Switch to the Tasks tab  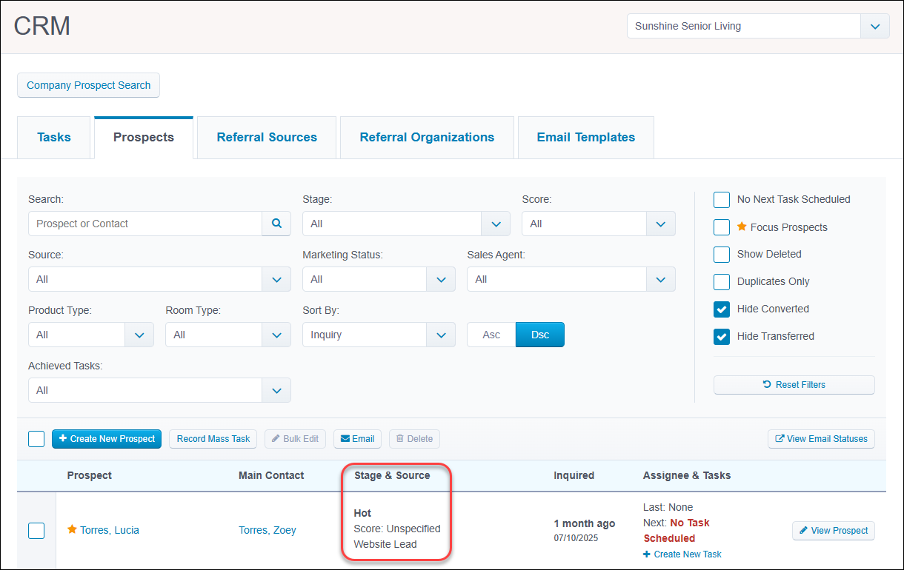[x=54, y=138]
